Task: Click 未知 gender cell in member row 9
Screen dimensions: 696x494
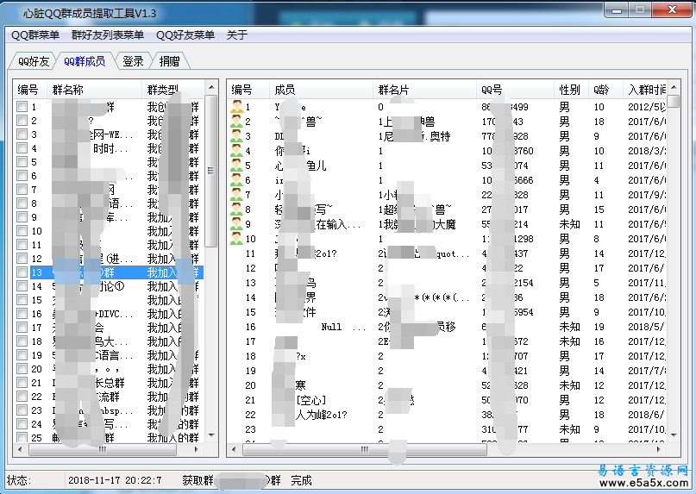Action: (x=569, y=223)
